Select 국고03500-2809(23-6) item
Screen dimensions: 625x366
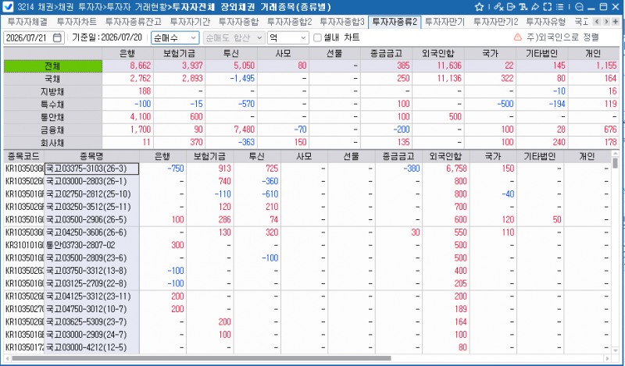pos(91,258)
